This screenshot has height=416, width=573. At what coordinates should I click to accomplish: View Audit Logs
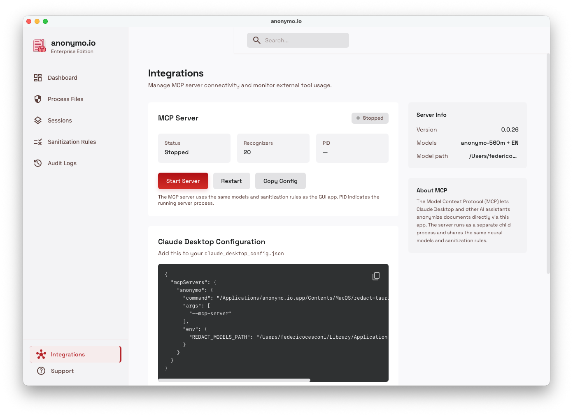click(x=75, y=163)
